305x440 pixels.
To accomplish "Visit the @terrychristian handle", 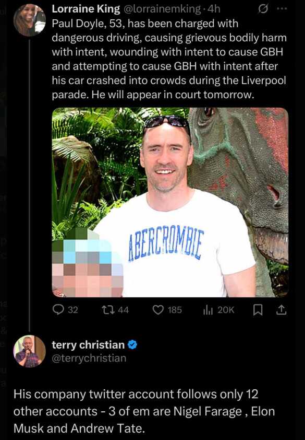I will point(89,358).
